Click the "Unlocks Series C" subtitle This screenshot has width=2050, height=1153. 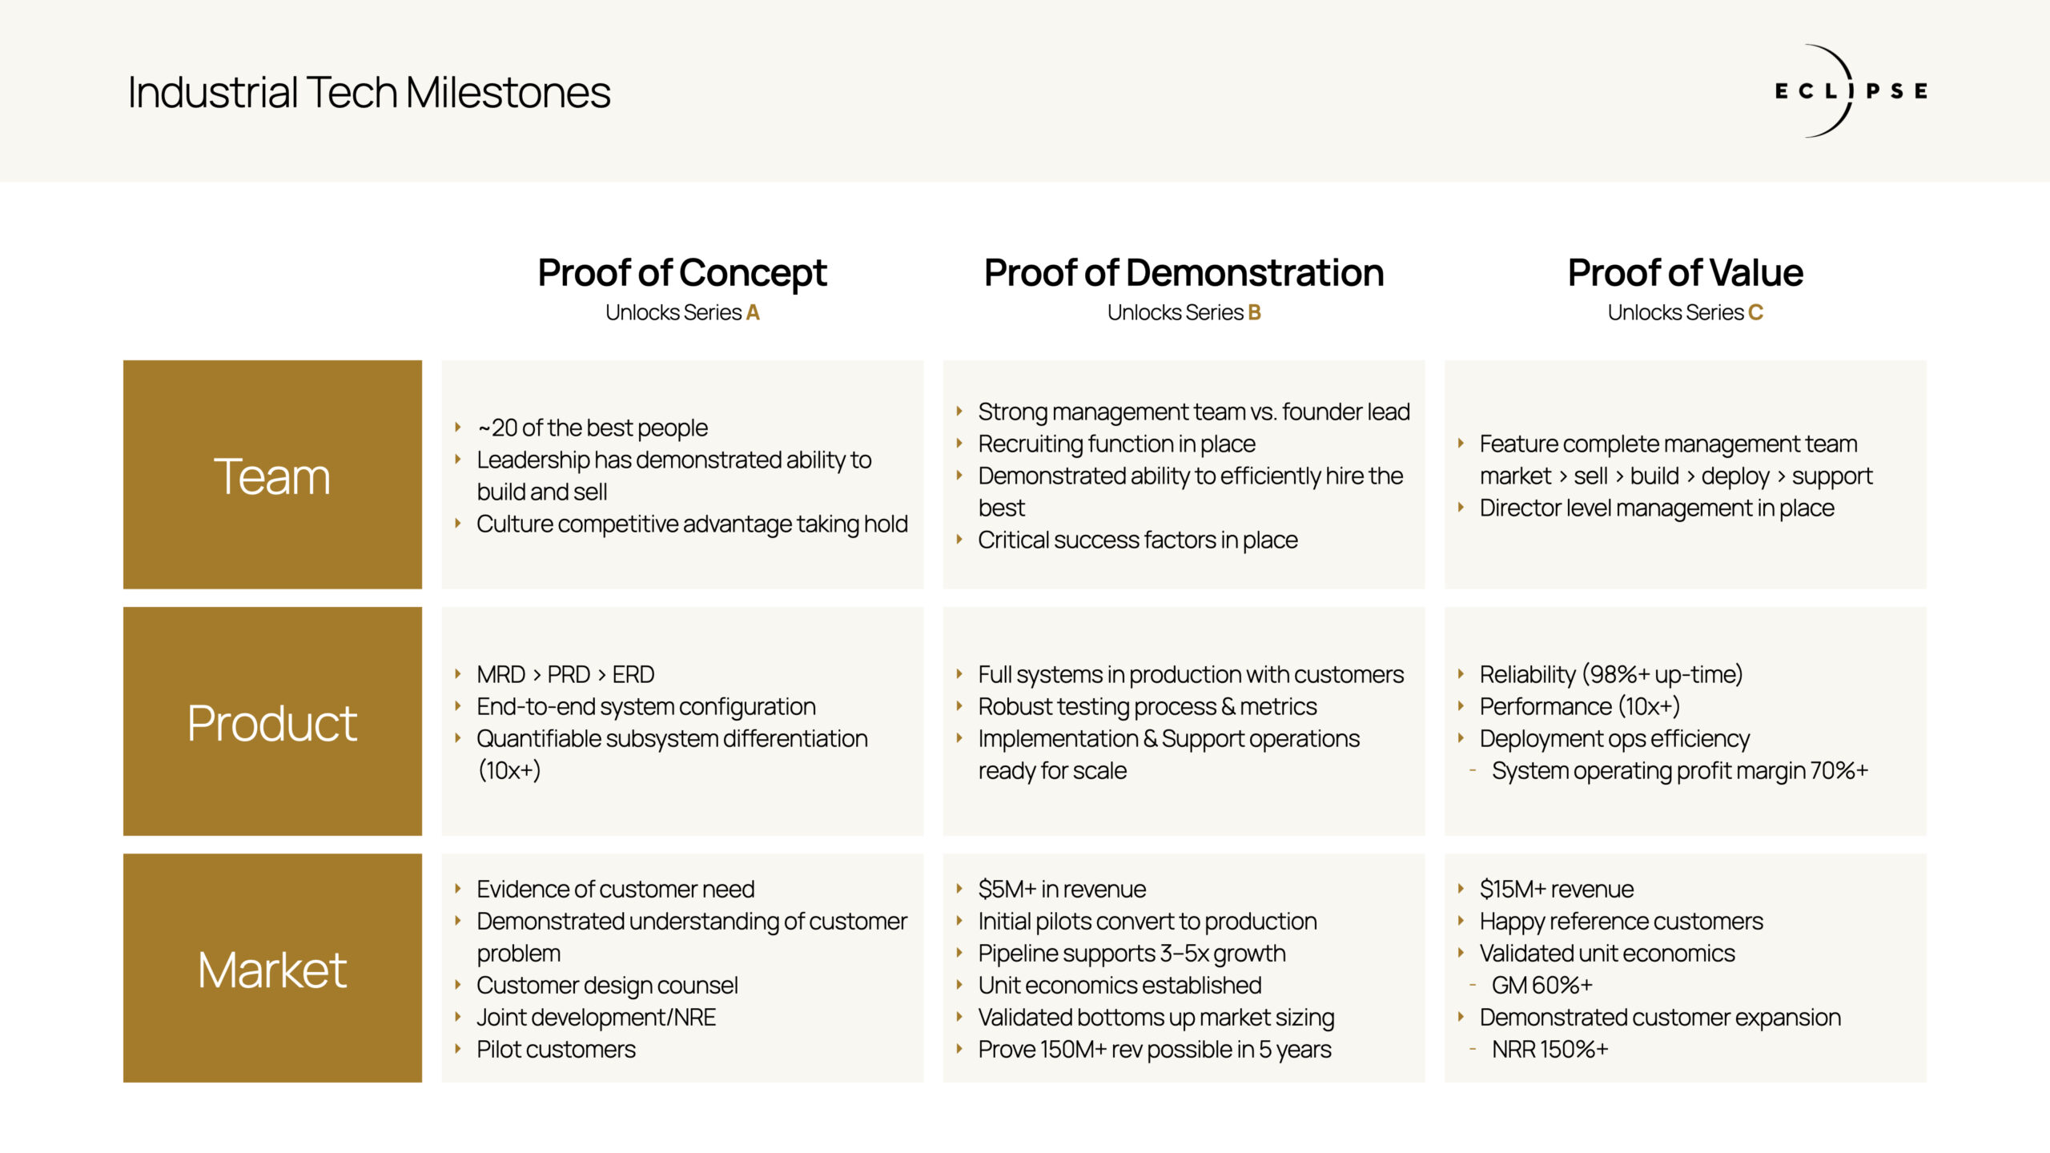coord(1685,312)
